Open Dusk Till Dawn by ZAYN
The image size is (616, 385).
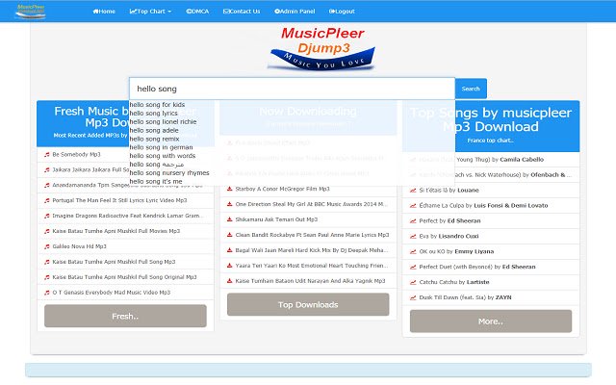465,297
